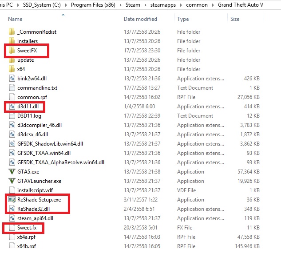
Task: Sort files by Type column
Action: 183,19
